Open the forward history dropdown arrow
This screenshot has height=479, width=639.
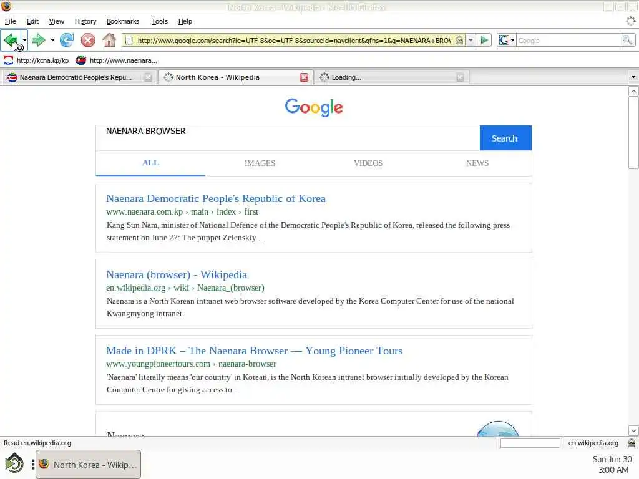click(x=52, y=40)
